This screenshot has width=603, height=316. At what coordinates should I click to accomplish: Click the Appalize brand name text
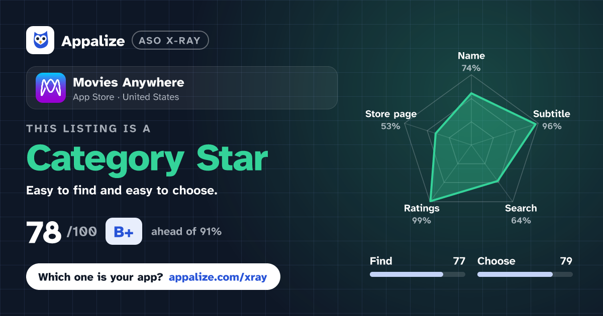coord(93,41)
